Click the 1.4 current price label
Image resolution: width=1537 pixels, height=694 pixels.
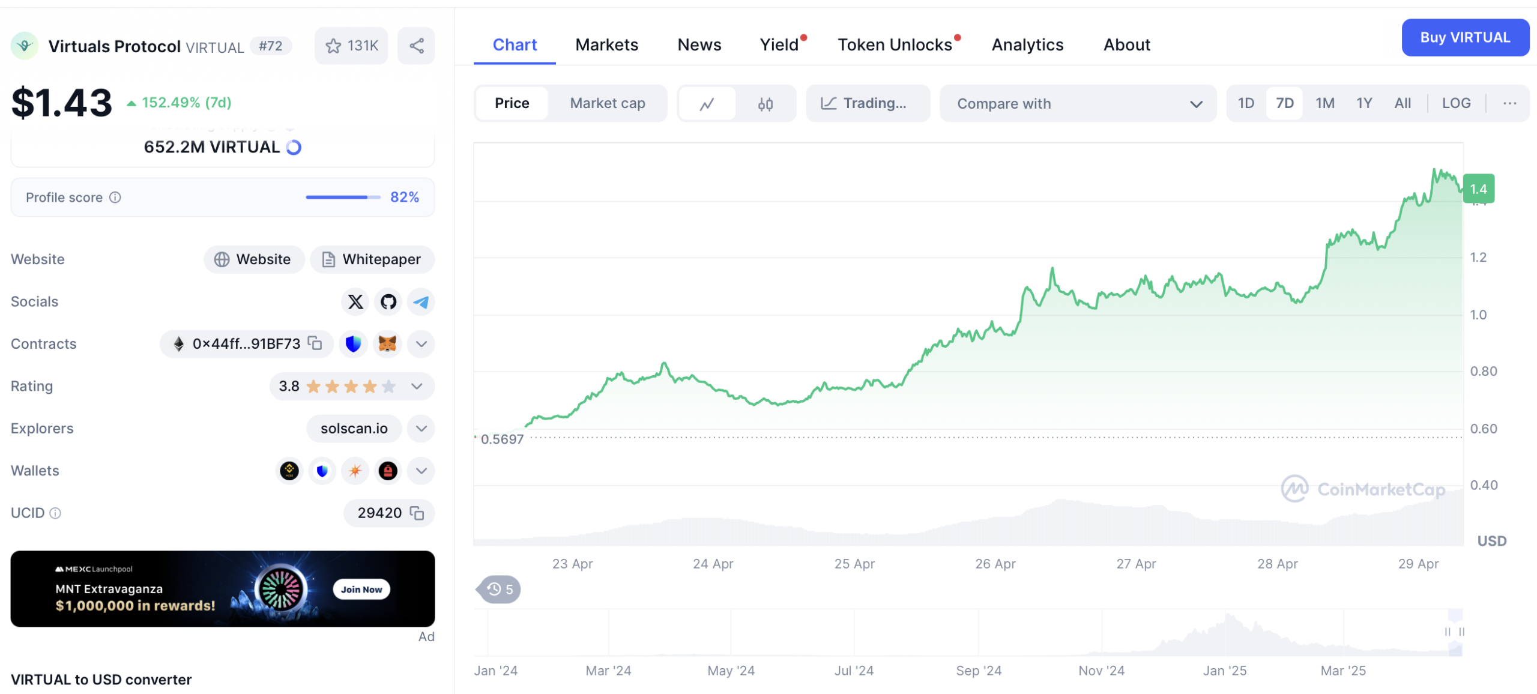(x=1478, y=189)
